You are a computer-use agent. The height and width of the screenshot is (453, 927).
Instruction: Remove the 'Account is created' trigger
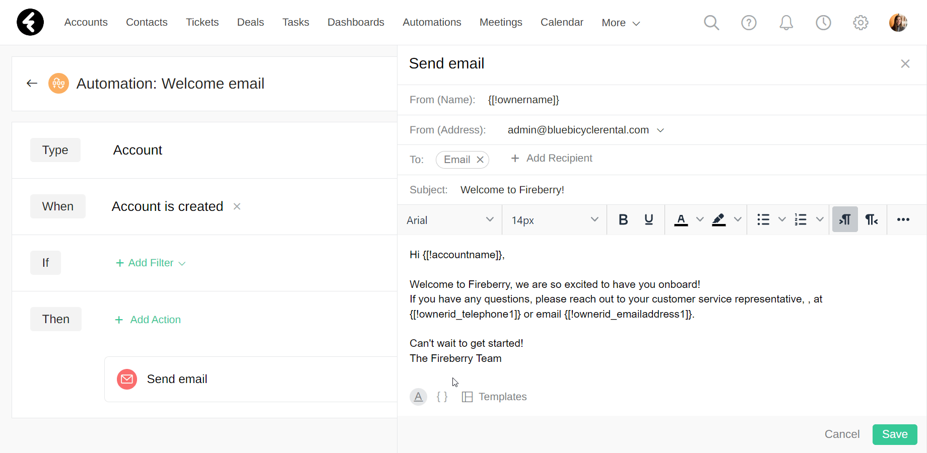237,206
